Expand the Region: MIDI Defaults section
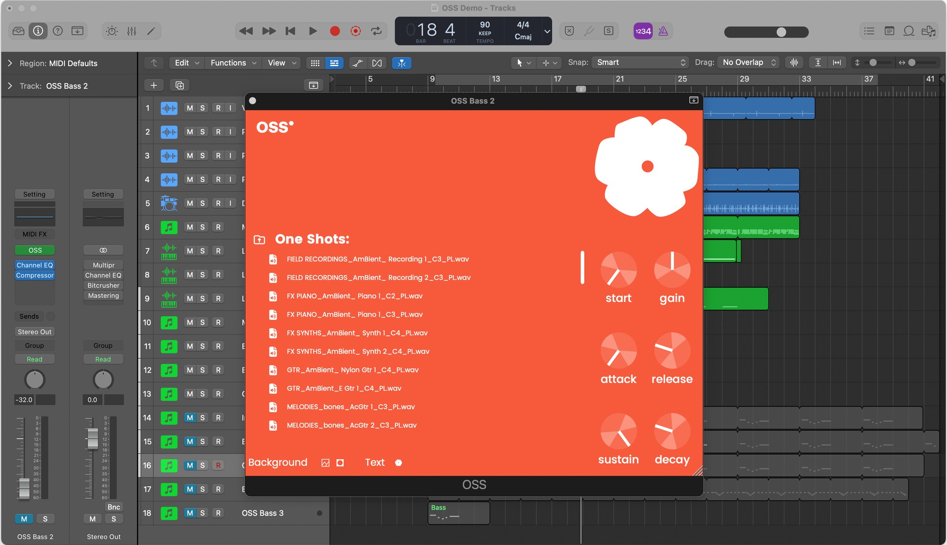947x545 pixels. point(10,63)
